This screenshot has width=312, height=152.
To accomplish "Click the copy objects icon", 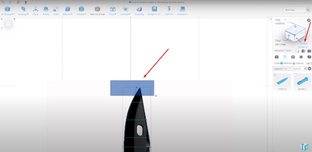I will point(18,2).
